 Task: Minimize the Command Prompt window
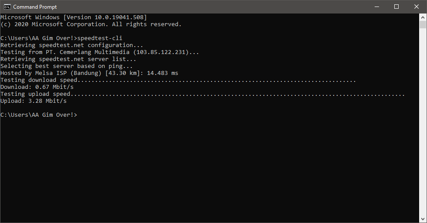point(376,7)
